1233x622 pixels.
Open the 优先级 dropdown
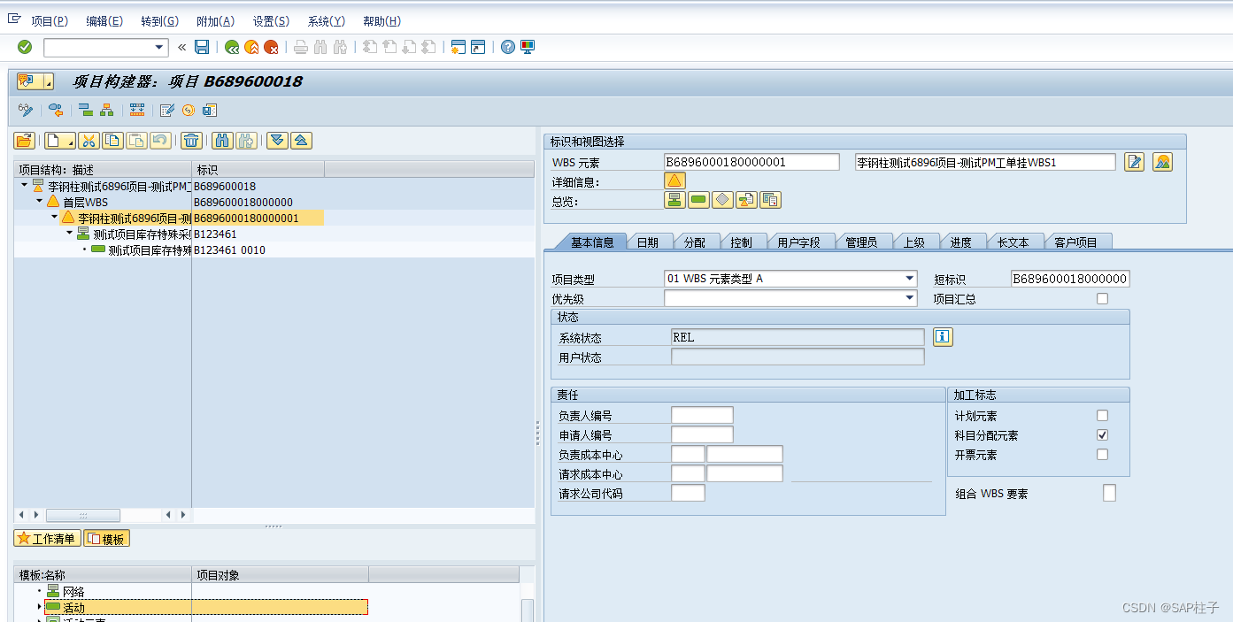point(909,298)
